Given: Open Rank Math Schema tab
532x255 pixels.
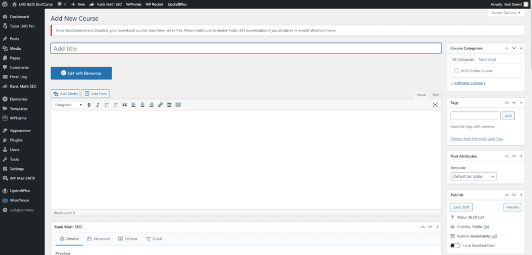Looking at the screenshot, I should [x=128, y=239].
